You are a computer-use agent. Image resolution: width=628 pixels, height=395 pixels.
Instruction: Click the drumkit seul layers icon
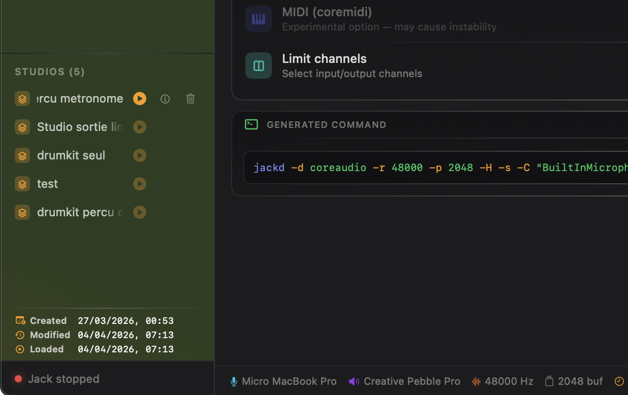click(x=22, y=155)
